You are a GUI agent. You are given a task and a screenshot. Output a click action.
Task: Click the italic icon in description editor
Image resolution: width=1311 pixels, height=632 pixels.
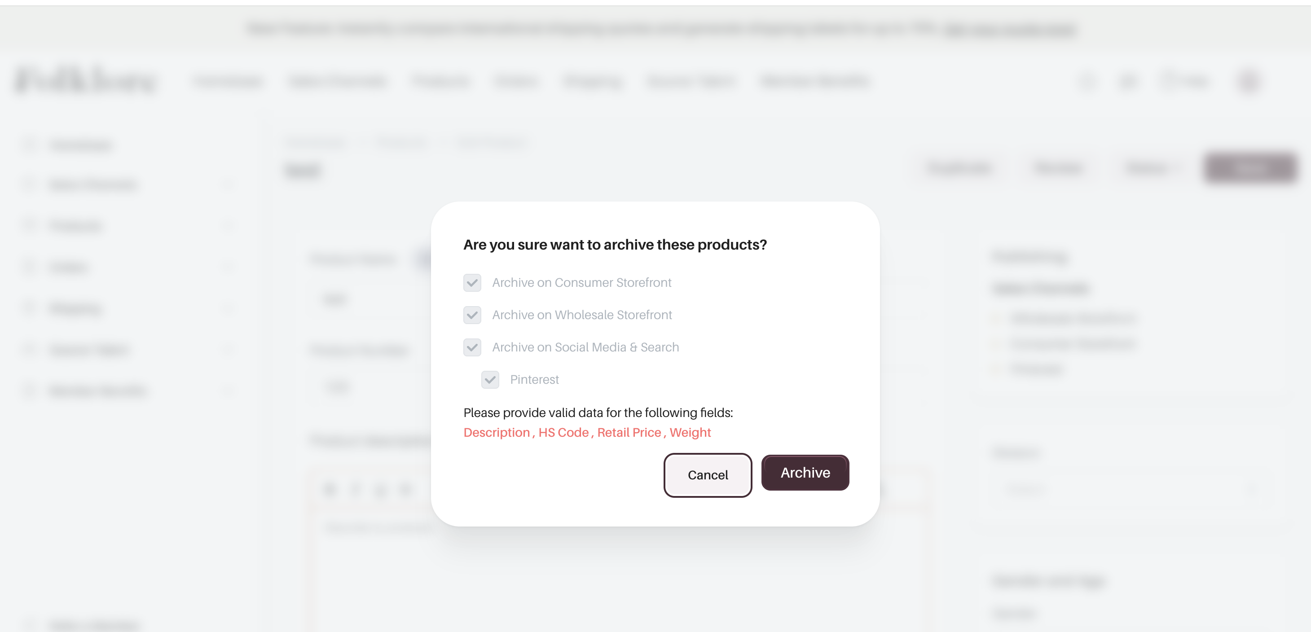pos(355,490)
